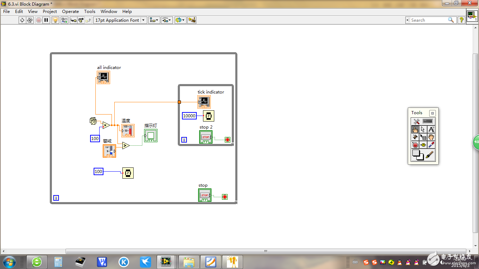The height and width of the screenshot is (269, 479).
Task: Click the Run arrow button
Action: 22,20
